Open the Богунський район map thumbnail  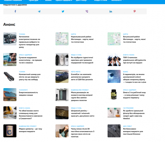[x=114, y=39]
